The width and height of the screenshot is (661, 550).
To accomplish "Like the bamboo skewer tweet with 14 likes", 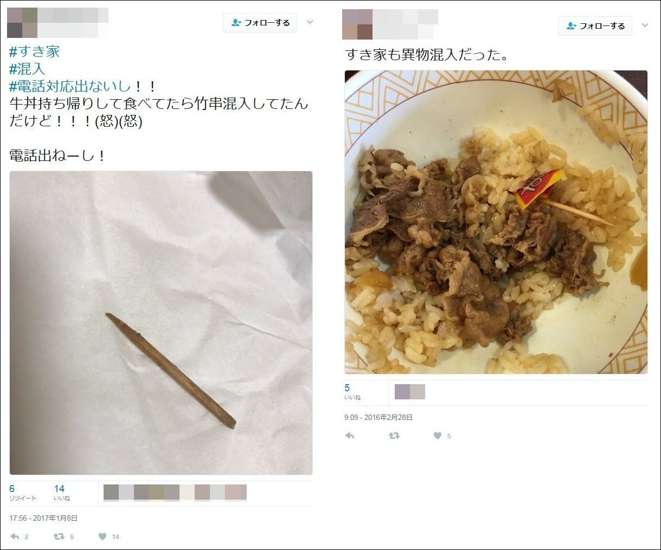I will pyautogui.click(x=102, y=536).
